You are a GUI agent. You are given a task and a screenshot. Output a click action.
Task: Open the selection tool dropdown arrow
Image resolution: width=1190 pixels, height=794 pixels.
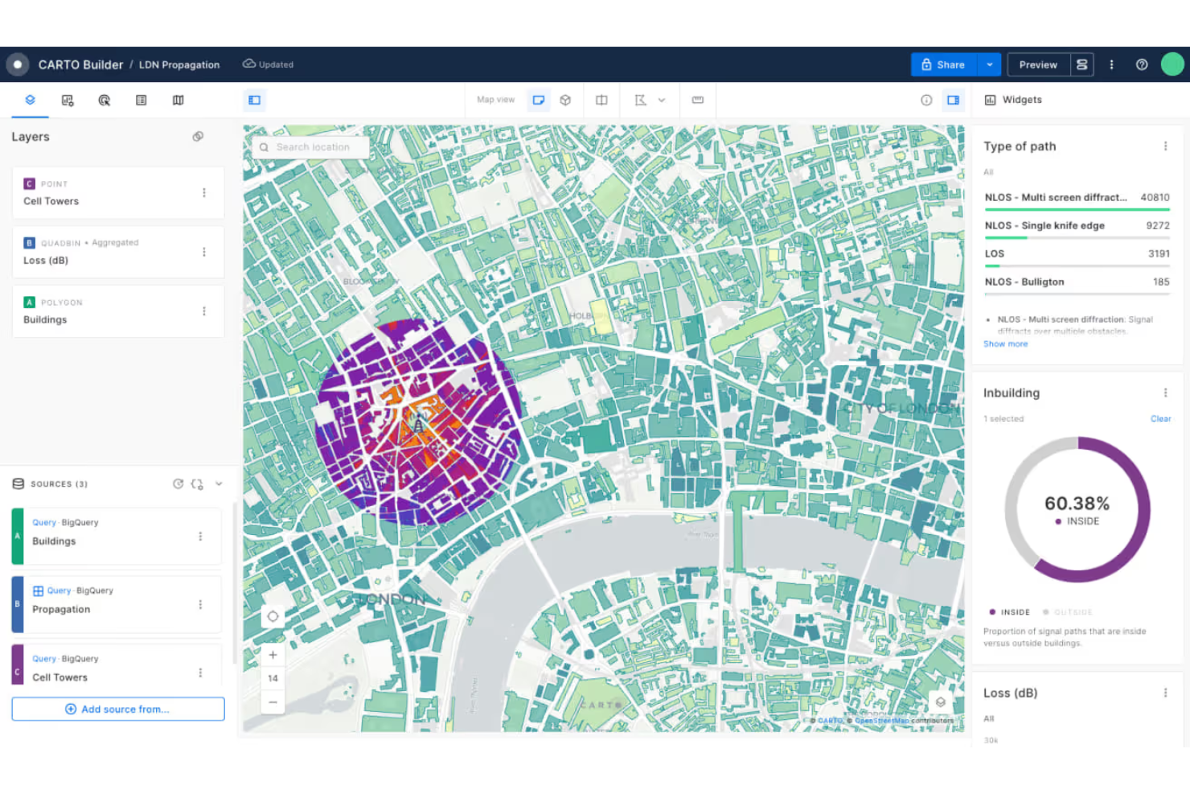coord(662,100)
